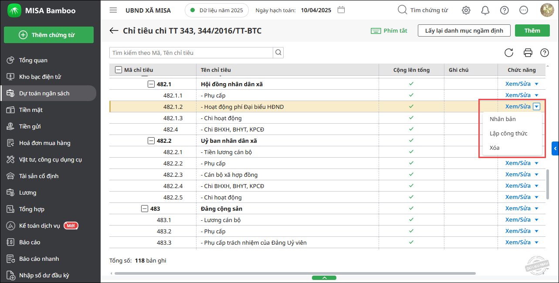The height and width of the screenshot is (283, 559).
Task: Click the checkmark in the 483.1 row
Action: [x=411, y=219]
